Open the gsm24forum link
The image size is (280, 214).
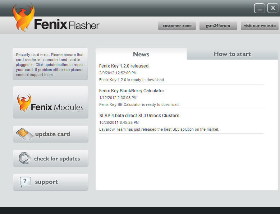point(218,26)
